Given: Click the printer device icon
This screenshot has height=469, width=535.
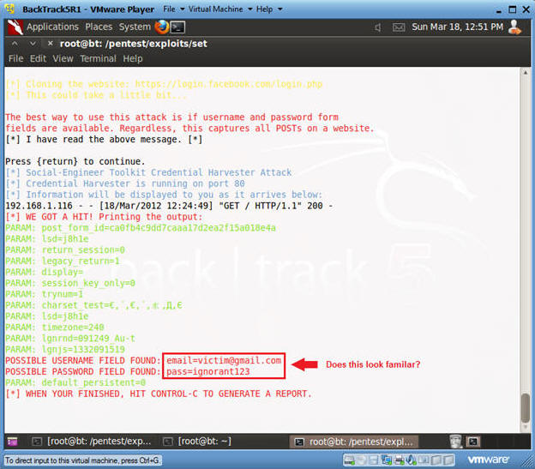Looking at the screenshot, I should 400,460.
